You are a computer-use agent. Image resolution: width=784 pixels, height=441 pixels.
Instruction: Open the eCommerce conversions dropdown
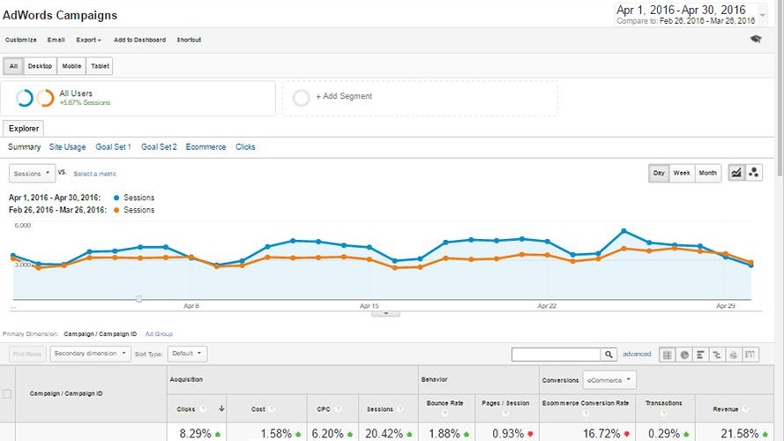tap(609, 380)
